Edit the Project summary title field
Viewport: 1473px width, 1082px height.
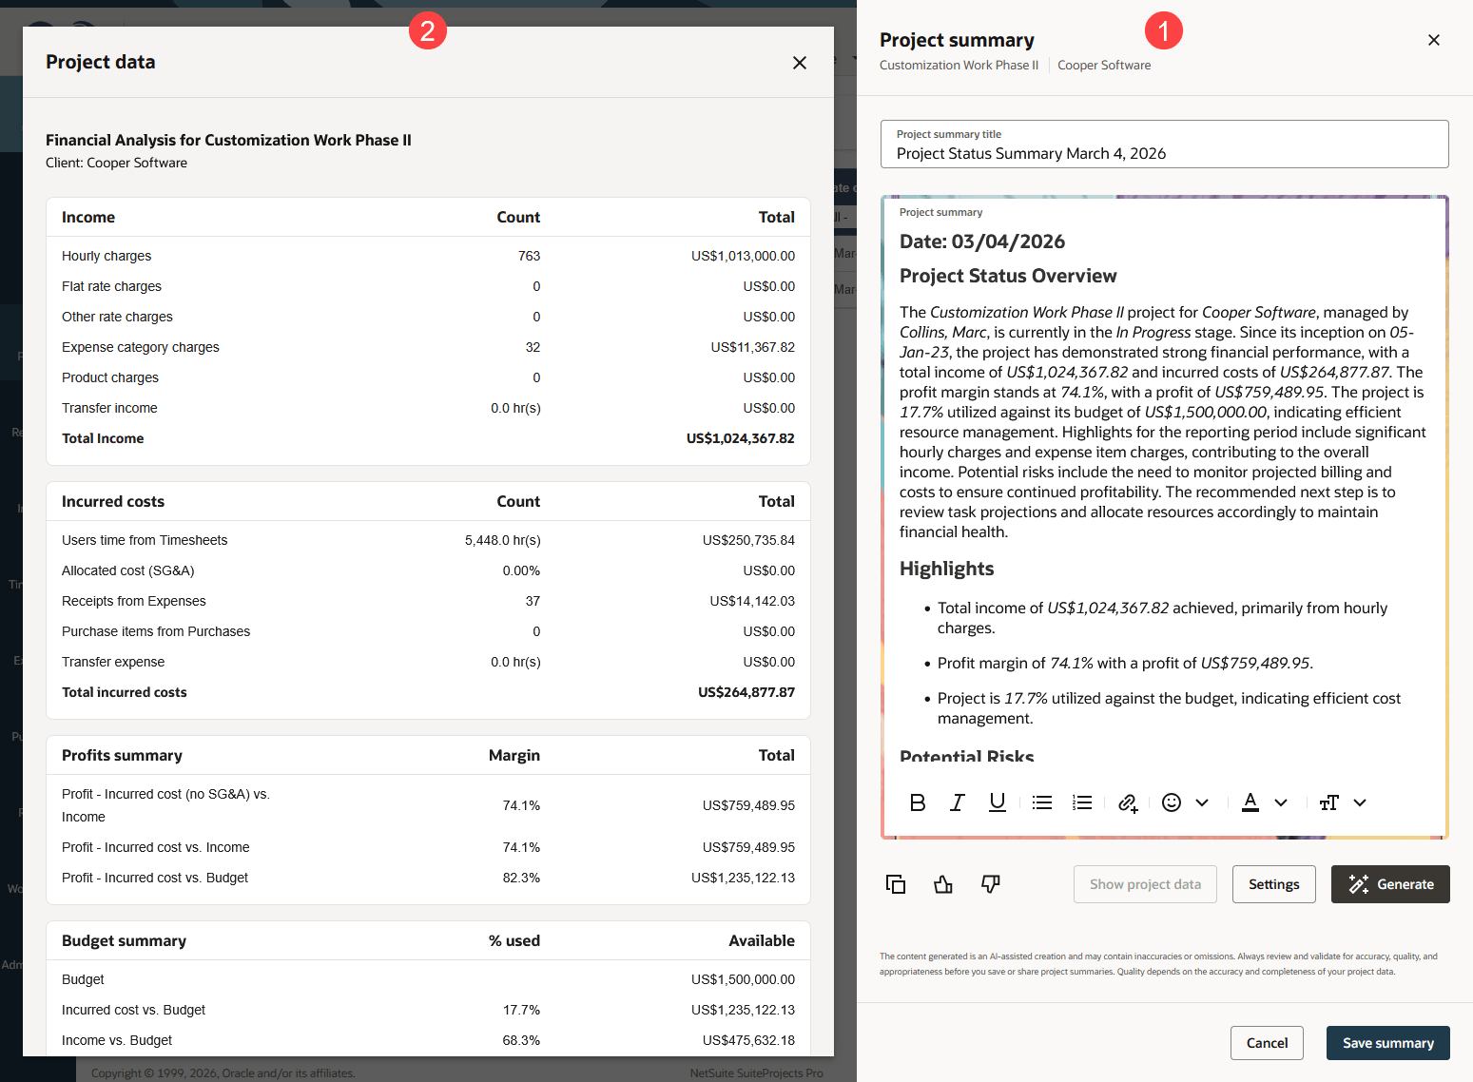tap(1164, 153)
